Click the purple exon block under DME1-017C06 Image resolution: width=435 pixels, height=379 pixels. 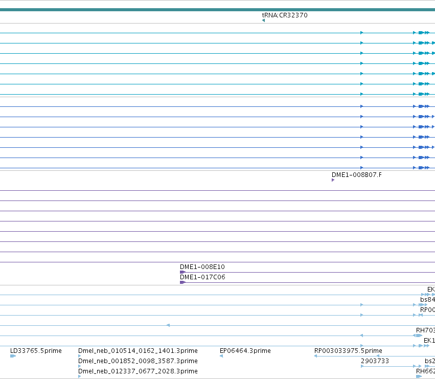pyautogui.click(x=182, y=282)
